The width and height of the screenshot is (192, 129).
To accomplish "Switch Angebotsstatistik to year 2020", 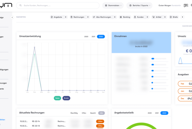I will (149, 113).
